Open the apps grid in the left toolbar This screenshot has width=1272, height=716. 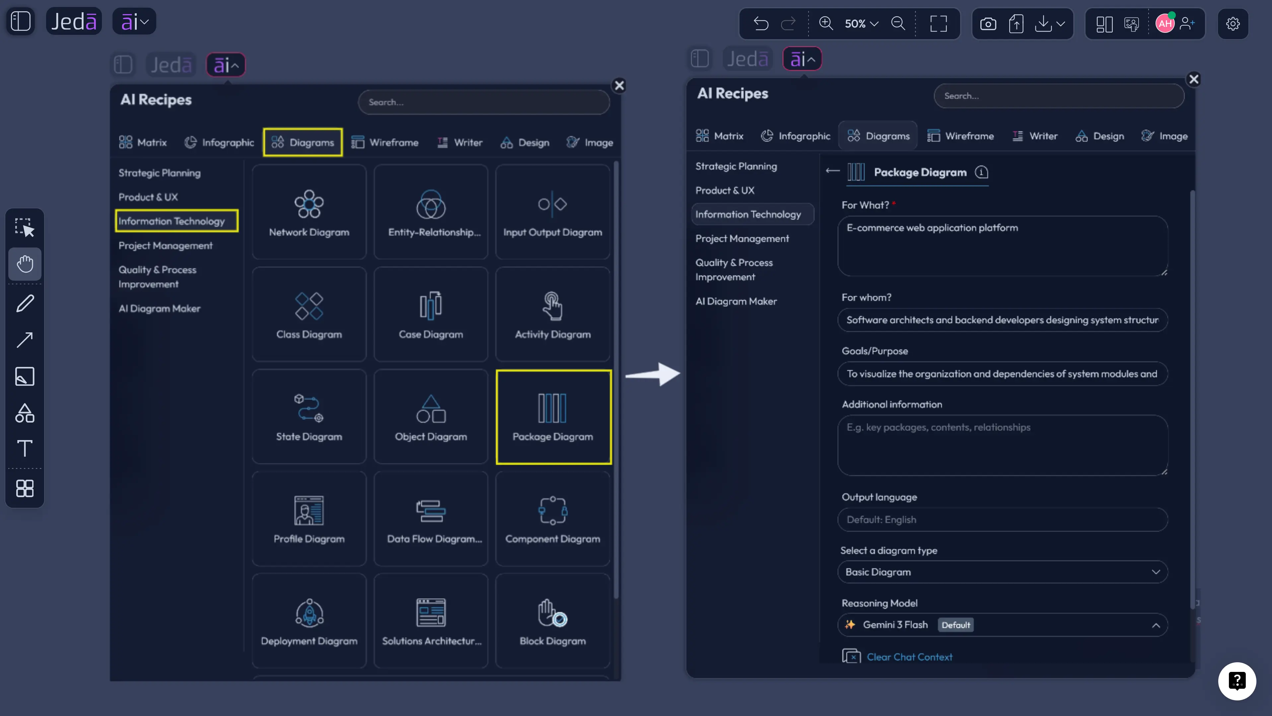[x=25, y=488]
